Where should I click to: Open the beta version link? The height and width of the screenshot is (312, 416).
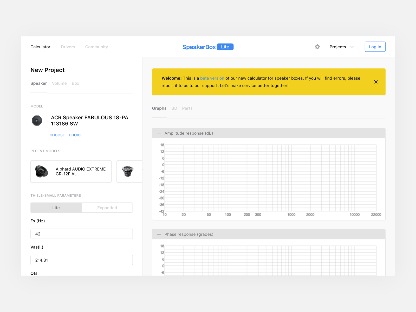(212, 78)
